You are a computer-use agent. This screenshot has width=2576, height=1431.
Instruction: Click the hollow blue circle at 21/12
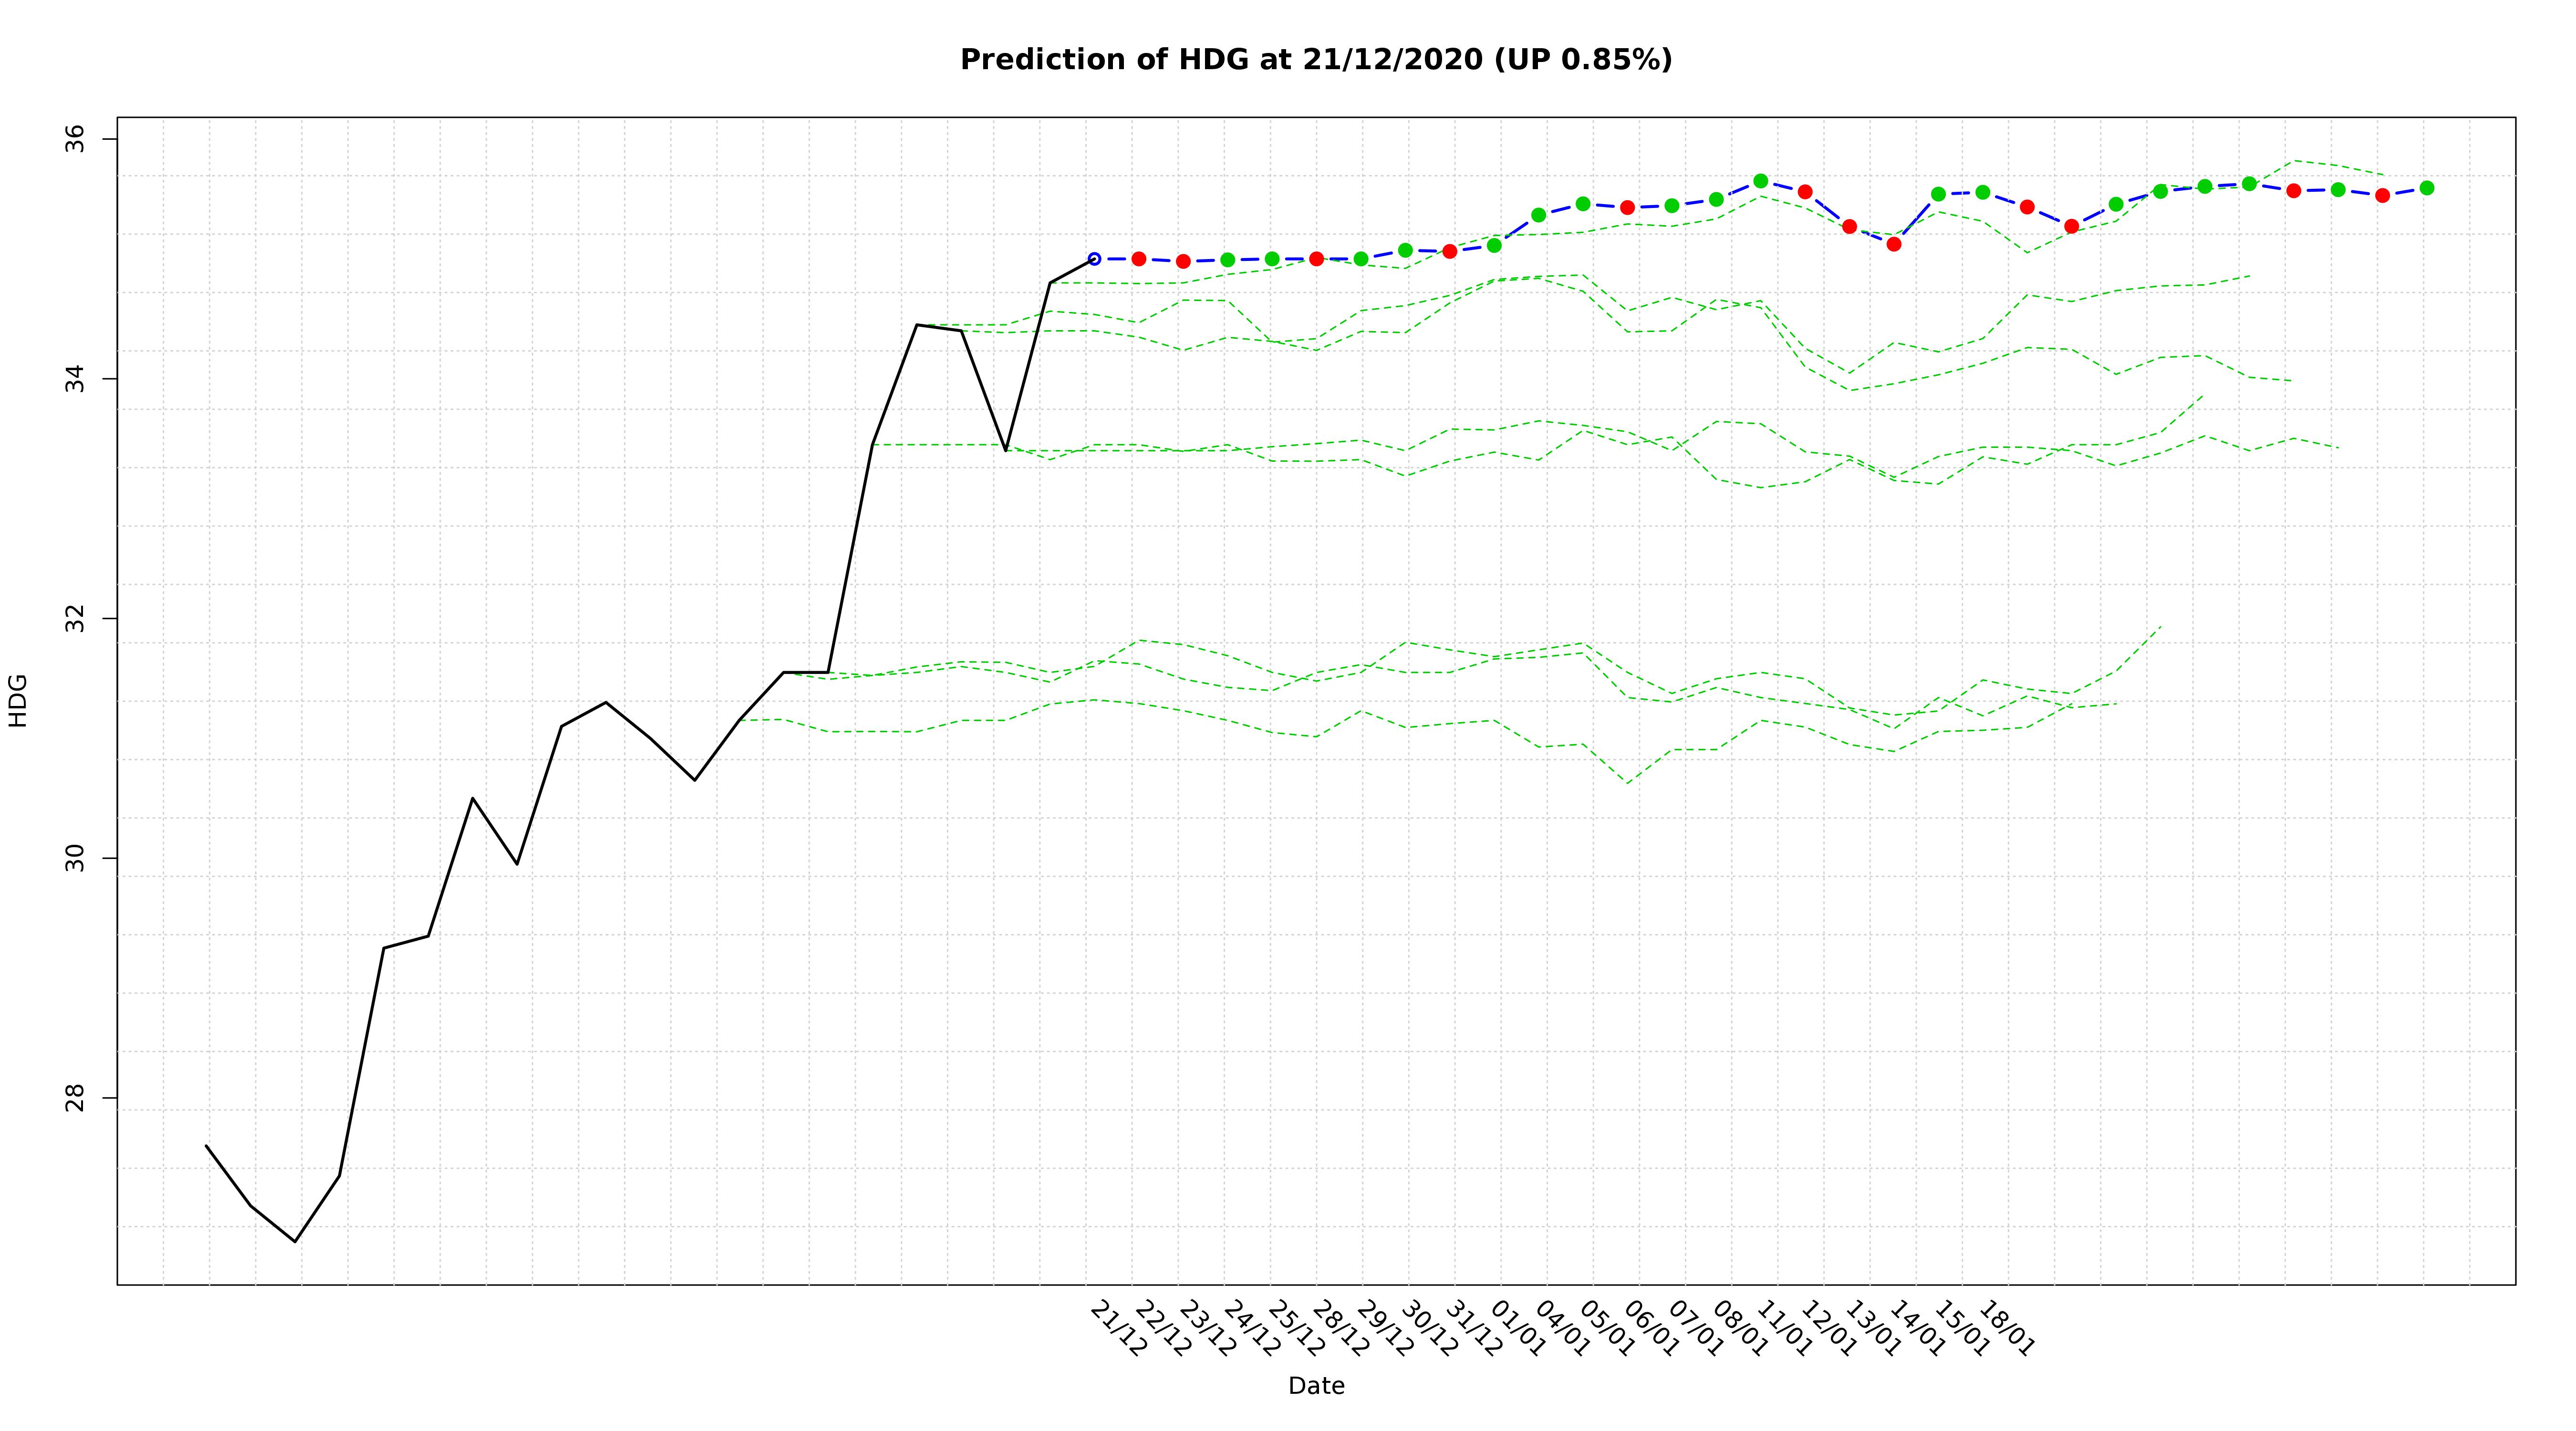coord(1094,259)
